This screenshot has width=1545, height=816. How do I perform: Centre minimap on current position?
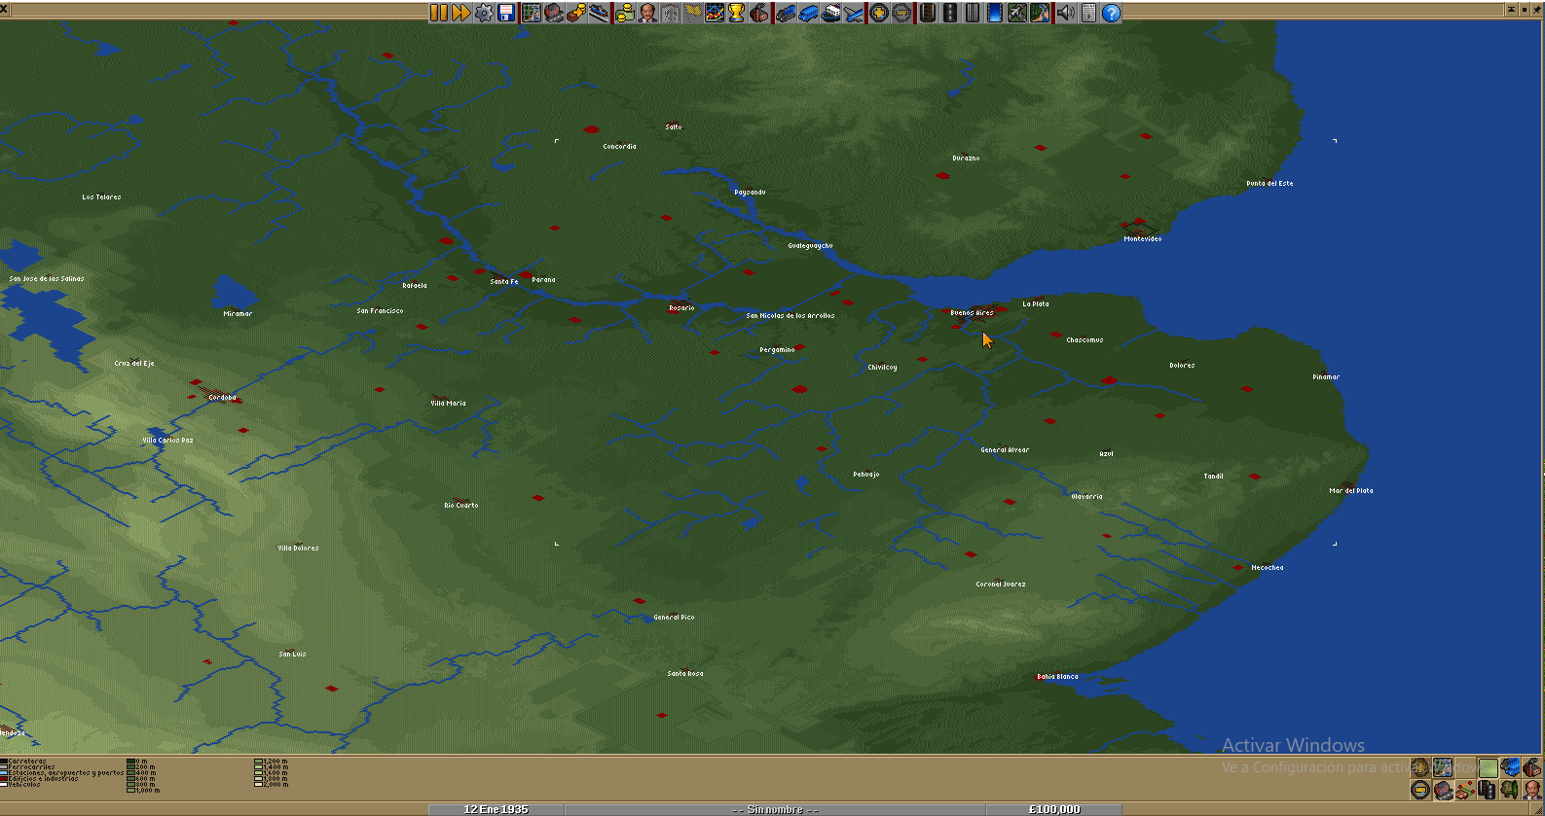click(1443, 767)
